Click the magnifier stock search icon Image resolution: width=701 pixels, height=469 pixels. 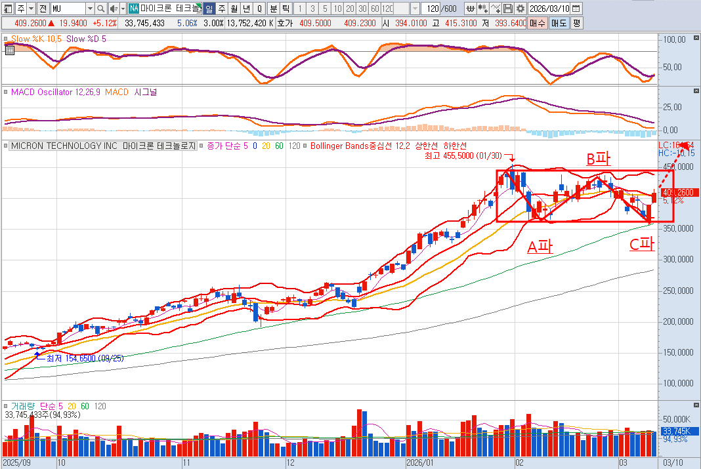(100, 9)
